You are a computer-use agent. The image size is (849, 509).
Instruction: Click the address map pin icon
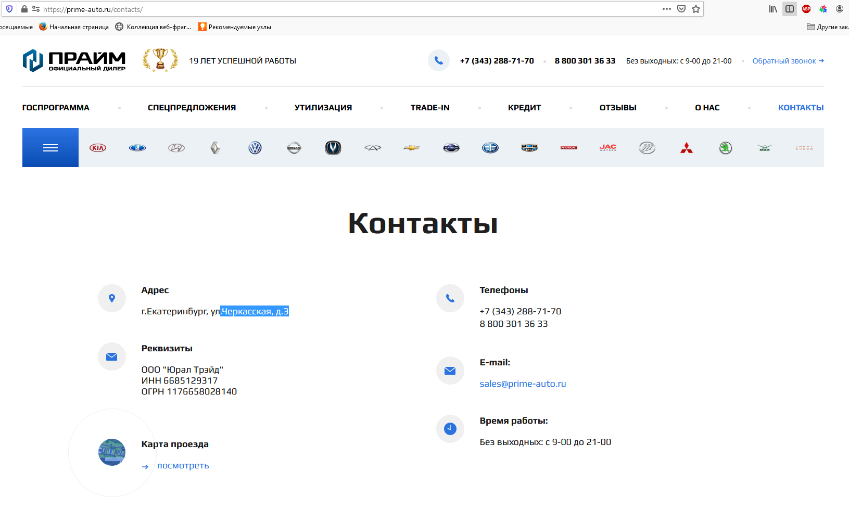tap(112, 298)
